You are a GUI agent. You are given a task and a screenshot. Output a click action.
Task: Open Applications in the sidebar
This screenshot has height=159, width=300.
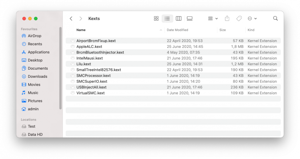35,52
